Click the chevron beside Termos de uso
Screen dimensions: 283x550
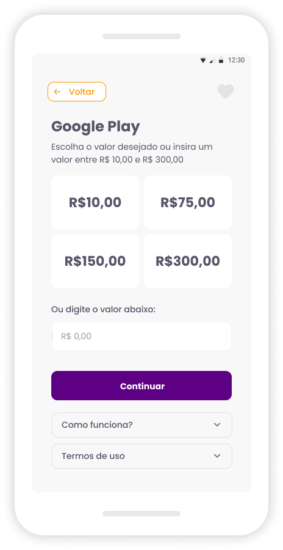(x=217, y=456)
